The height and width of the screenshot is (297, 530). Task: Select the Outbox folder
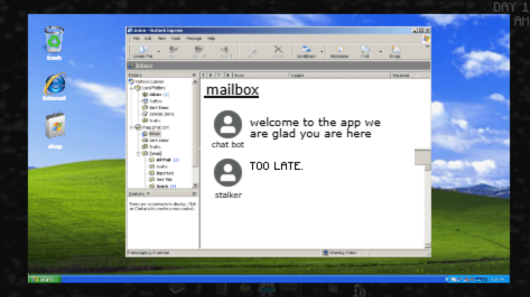click(152, 101)
